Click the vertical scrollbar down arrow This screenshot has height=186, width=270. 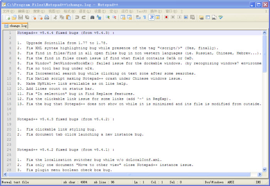pos(265,169)
